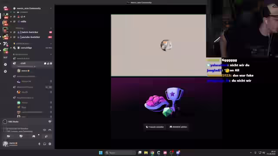Open OBS Studio icon on taskbar
The height and width of the screenshot is (156, 278).
tap(172, 153)
